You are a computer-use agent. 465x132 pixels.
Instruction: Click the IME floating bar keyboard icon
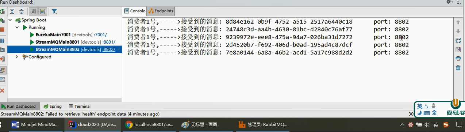427,113
